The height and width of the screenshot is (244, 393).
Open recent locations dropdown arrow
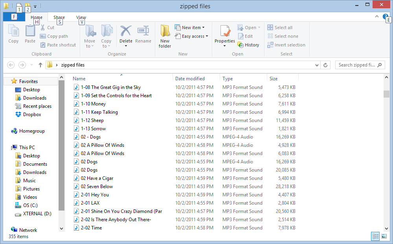[31, 65]
